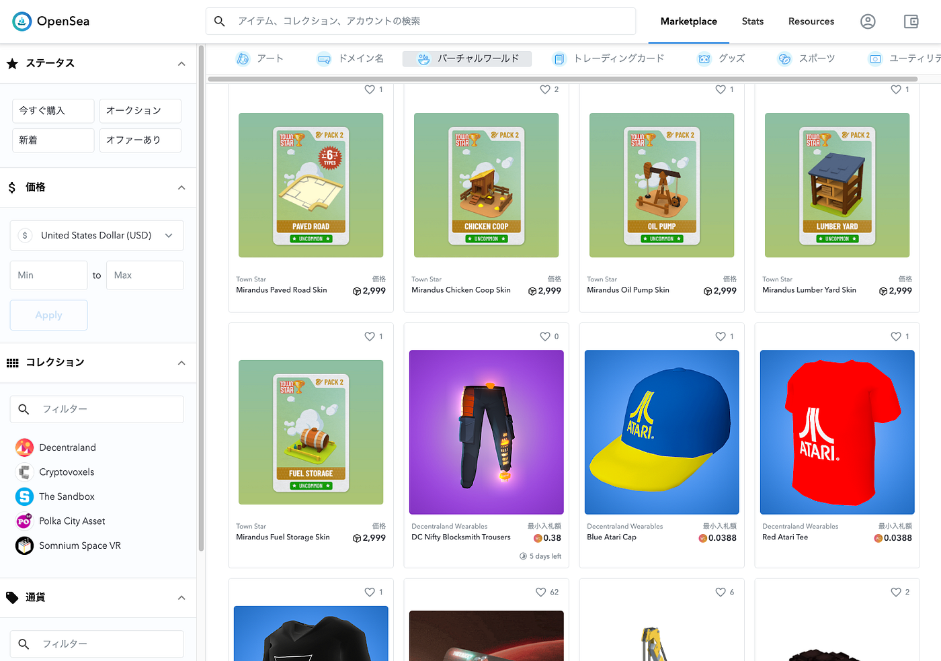Select the ドメイン名 category icon
941x661 pixels.
[x=324, y=59]
